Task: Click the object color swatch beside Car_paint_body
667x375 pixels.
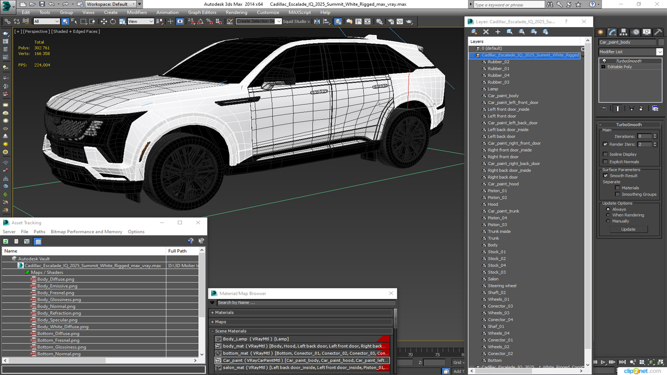Action: pos(661,42)
